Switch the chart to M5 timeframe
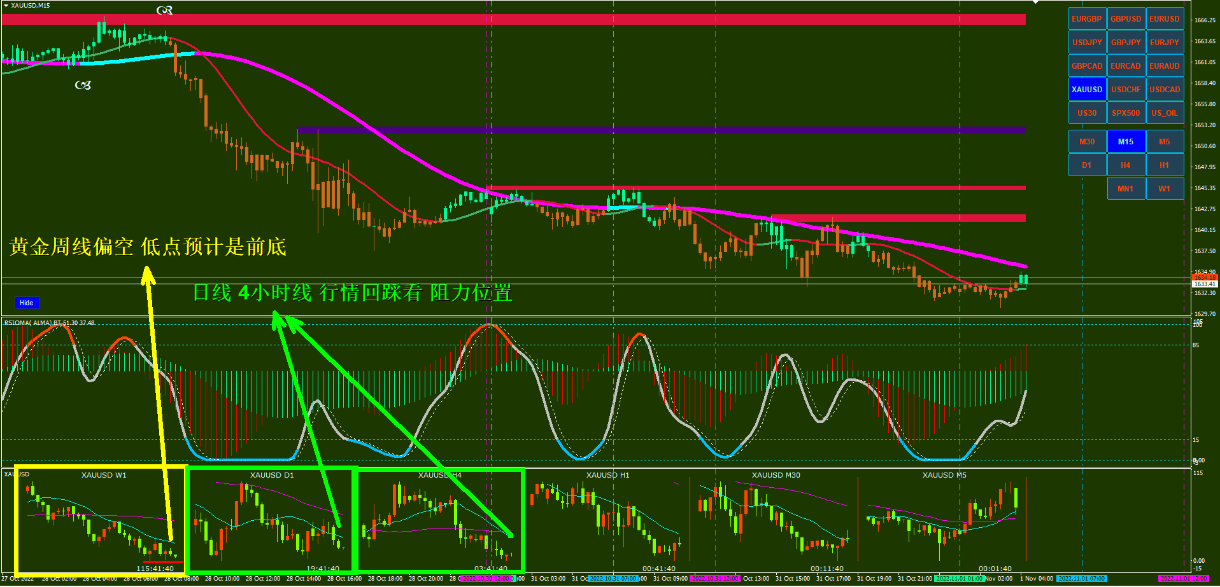The image size is (1220, 587). click(x=1165, y=142)
